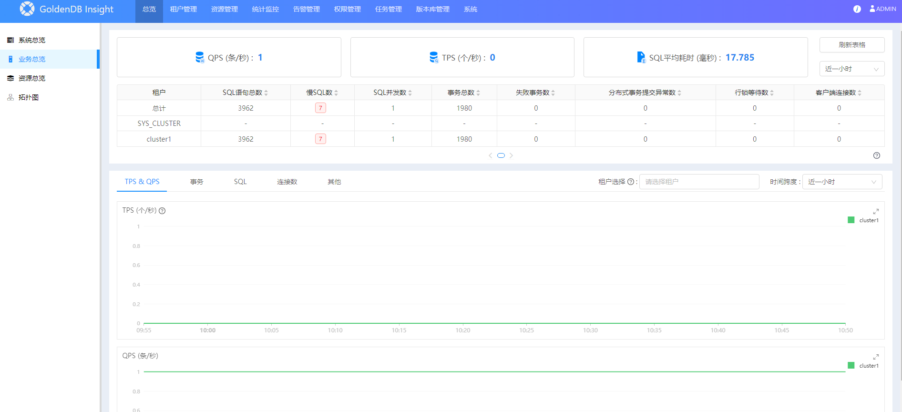Sort table by SQL并发数 column

(410, 93)
